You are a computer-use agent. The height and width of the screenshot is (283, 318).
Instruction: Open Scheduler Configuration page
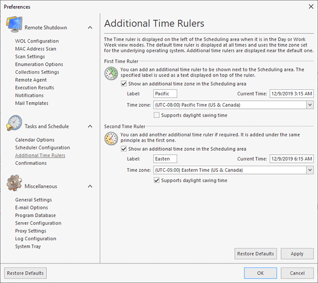click(43, 148)
